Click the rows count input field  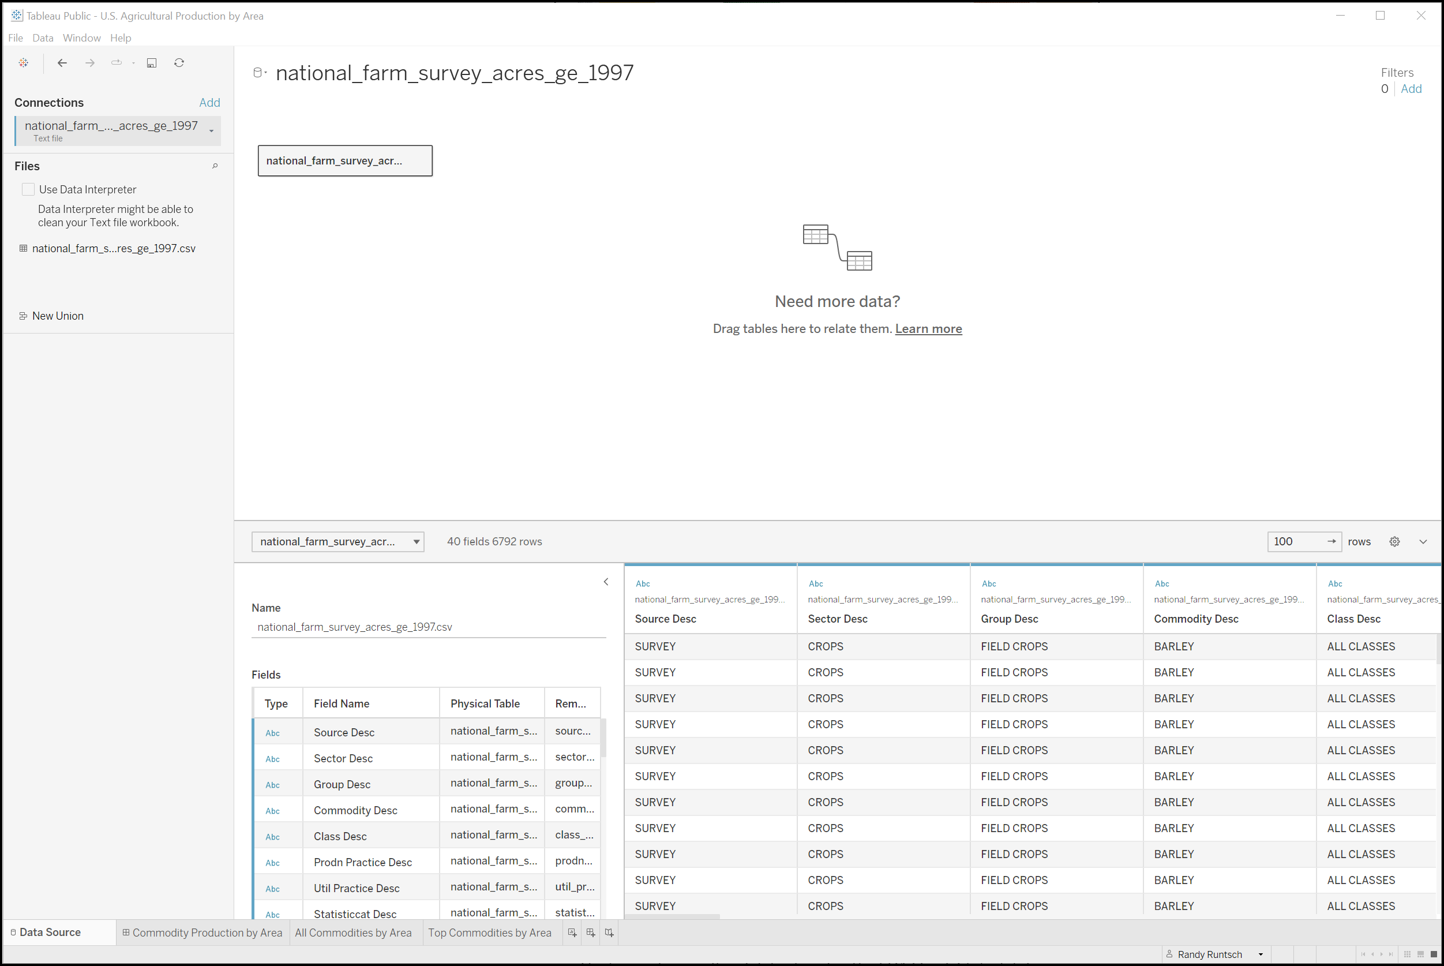(1296, 541)
